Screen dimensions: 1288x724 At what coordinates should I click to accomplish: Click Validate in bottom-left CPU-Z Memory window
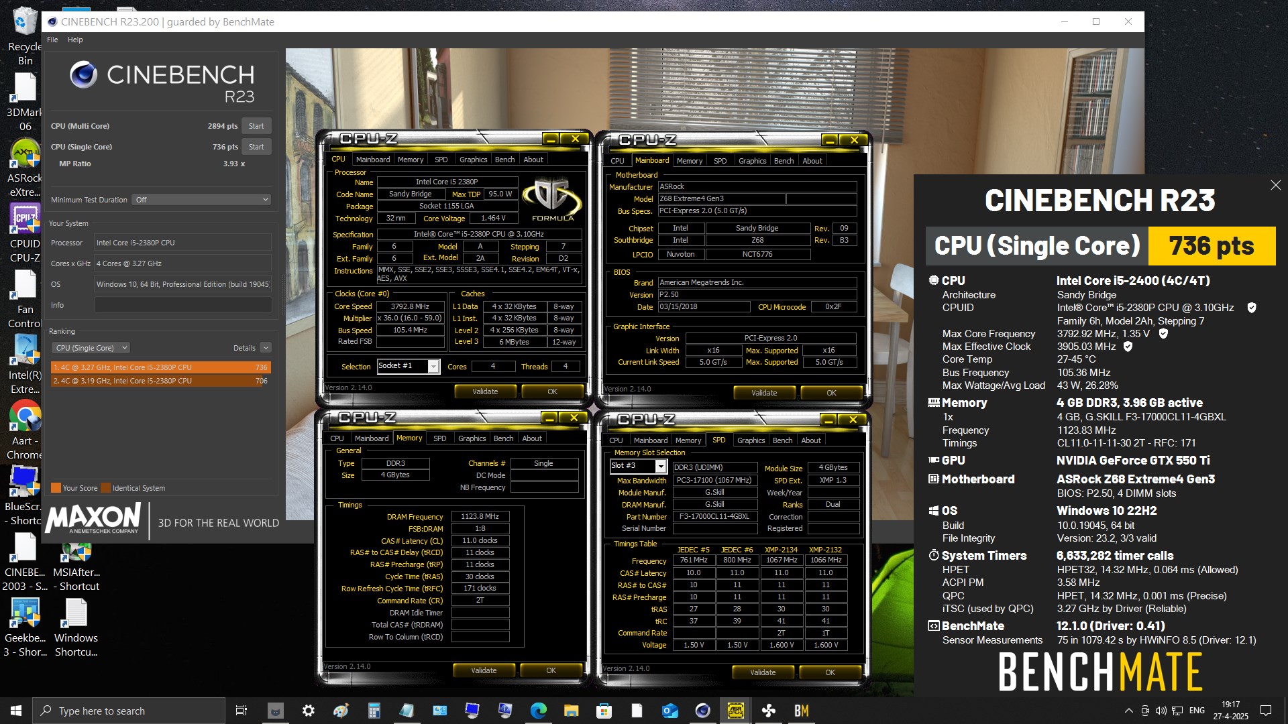pyautogui.click(x=484, y=670)
